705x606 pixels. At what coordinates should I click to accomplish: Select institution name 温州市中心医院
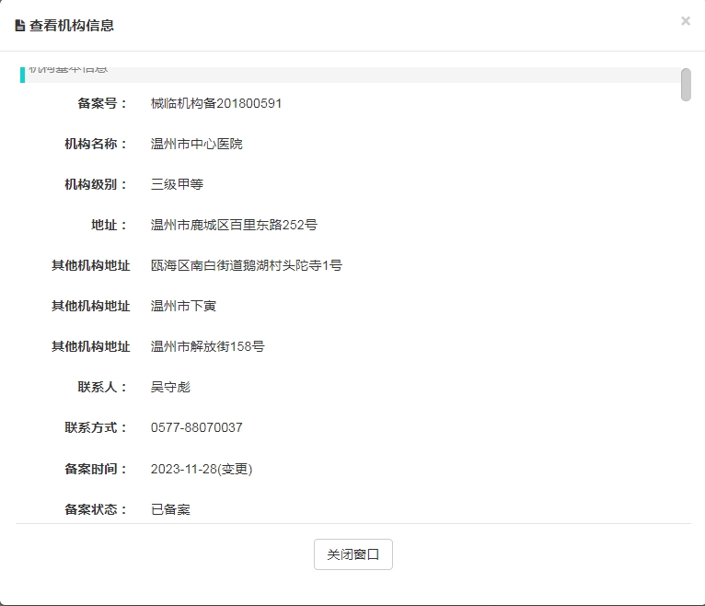(196, 144)
